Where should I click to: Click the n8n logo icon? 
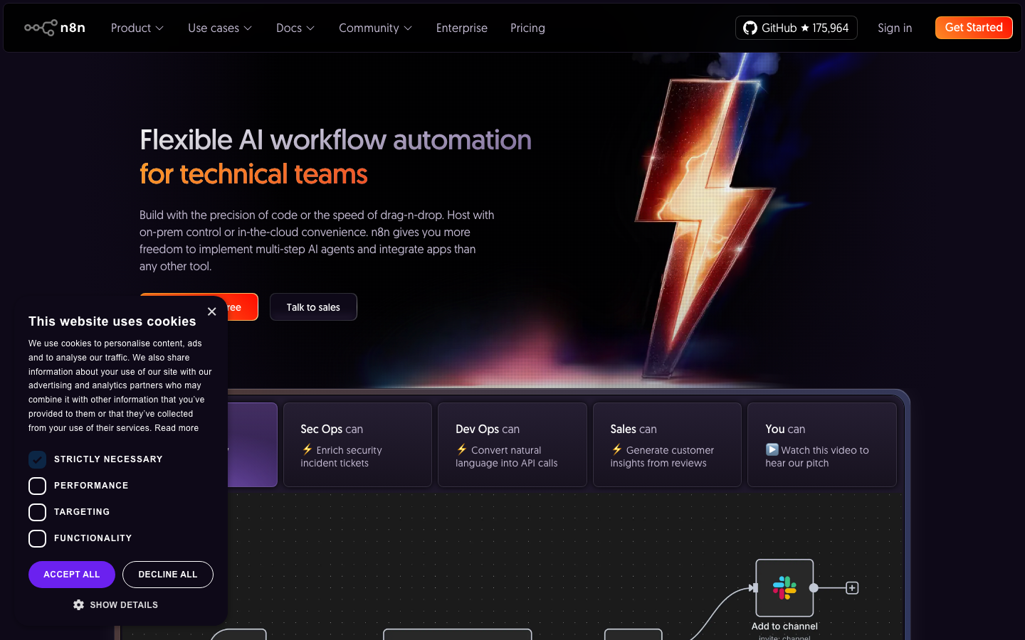(x=41, y=28)
